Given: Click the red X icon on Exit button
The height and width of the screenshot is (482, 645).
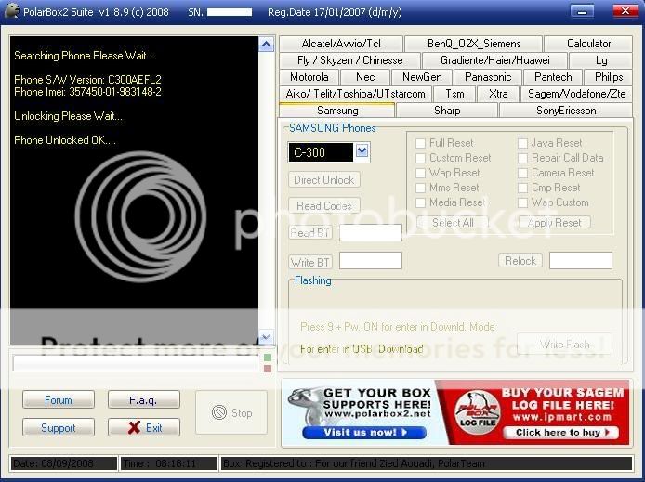Looking at the screenshot, I should tap(134, 427).
